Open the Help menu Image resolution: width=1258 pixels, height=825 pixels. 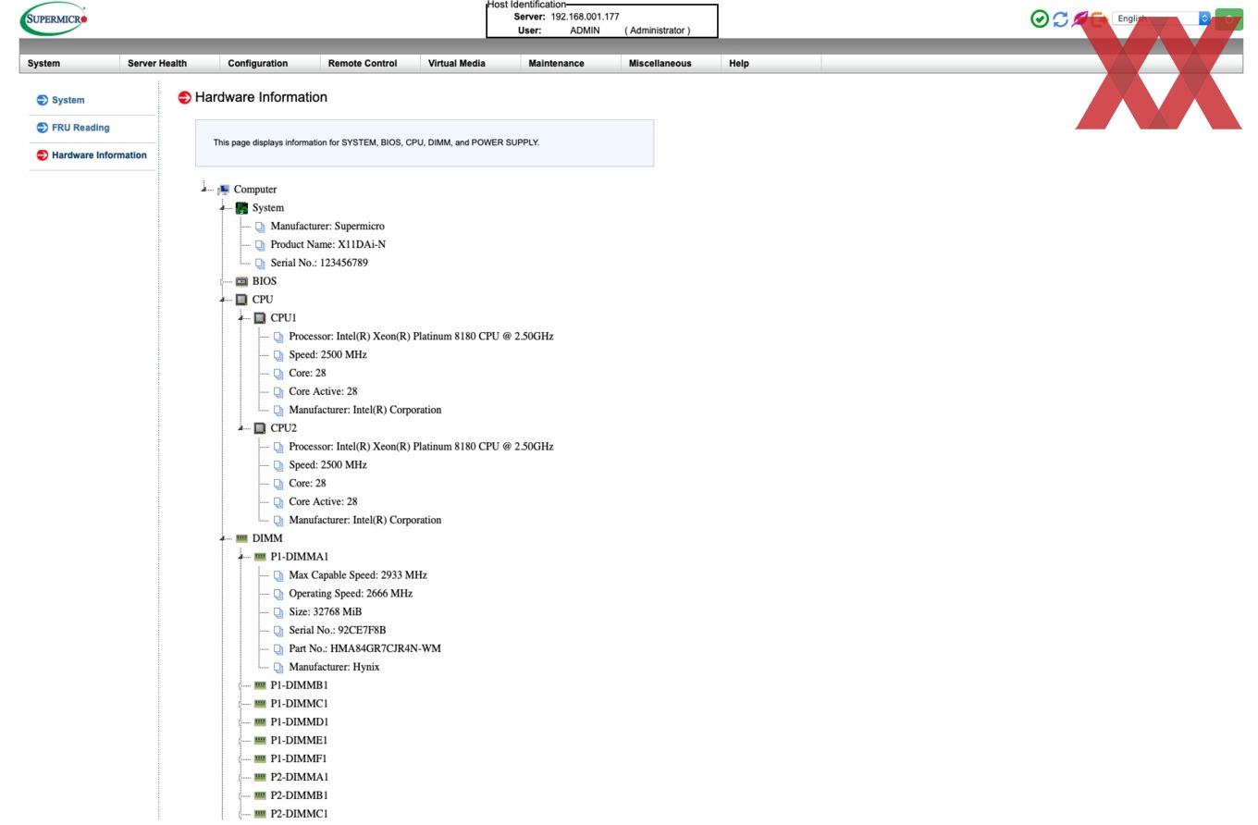tap(771, 64)
